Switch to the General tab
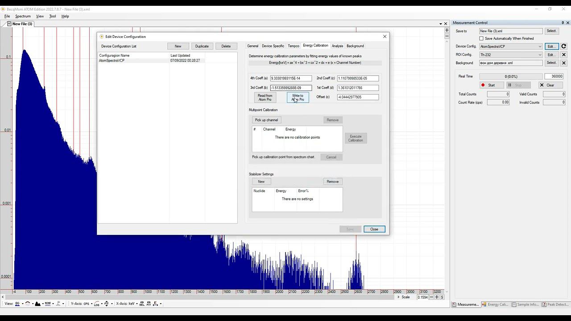The height and width of the screenshot is (321, 571). coord(252,46)
